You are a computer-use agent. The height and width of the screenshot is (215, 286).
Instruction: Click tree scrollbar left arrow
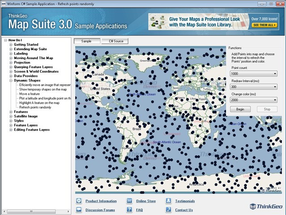[4, 211]
